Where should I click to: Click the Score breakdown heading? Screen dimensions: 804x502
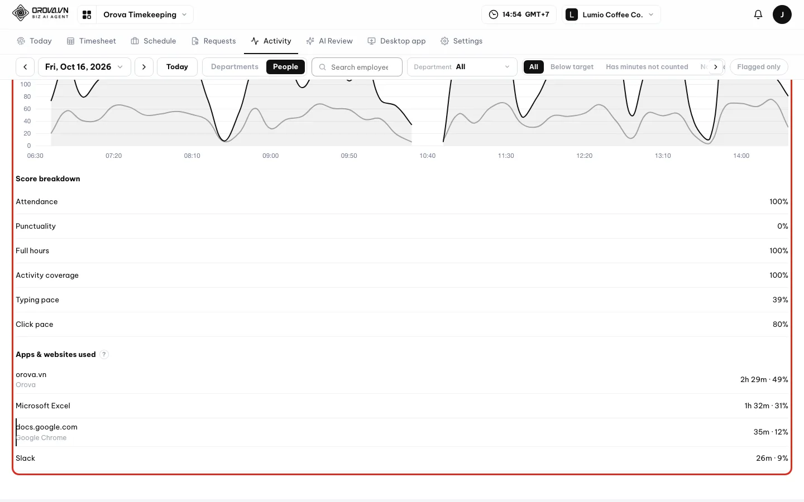click(x=48, y=179)
